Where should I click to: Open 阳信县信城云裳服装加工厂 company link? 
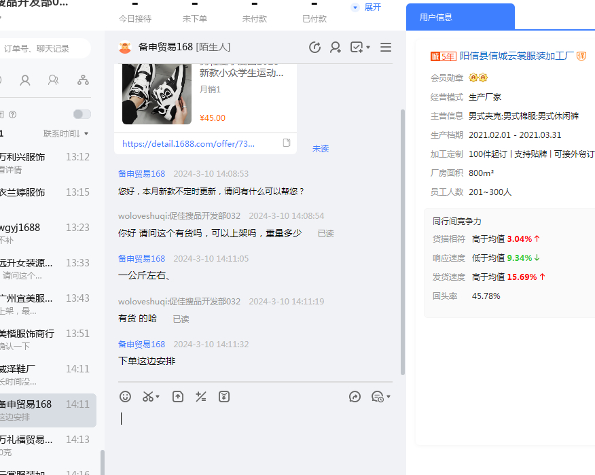click(517, 56)
